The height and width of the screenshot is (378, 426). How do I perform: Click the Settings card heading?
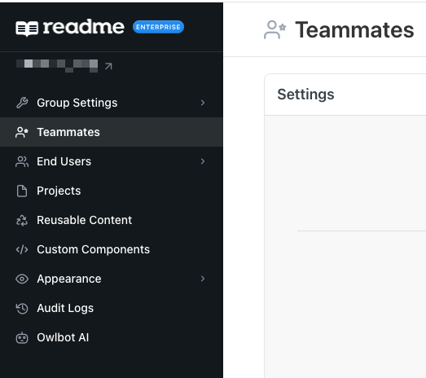point(305,94)
